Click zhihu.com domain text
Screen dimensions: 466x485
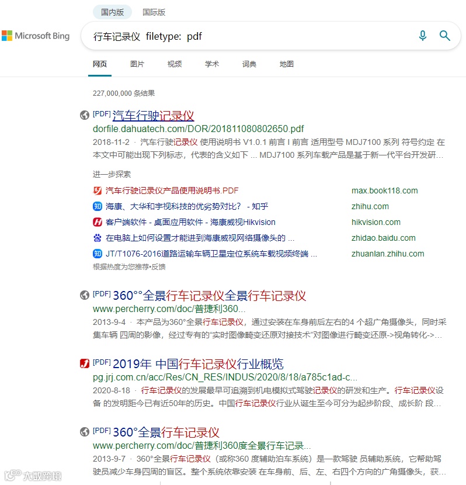(370, 206)
